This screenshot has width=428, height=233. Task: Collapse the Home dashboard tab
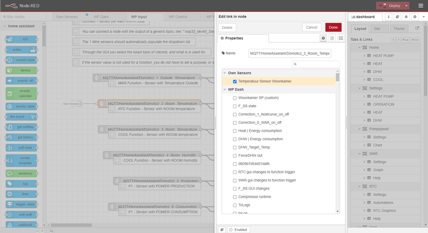(360, 48)
